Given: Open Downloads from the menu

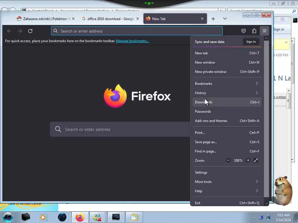Looking at the screenshot, I should coord(227,102).
